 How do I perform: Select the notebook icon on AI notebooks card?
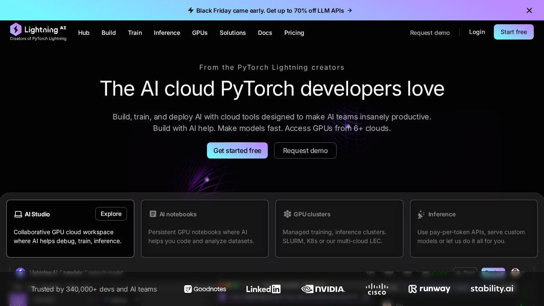pos(153,214)
